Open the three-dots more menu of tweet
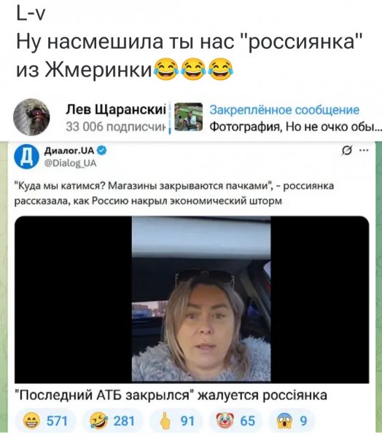Screen dimensions: 382x437 (364, 151)
